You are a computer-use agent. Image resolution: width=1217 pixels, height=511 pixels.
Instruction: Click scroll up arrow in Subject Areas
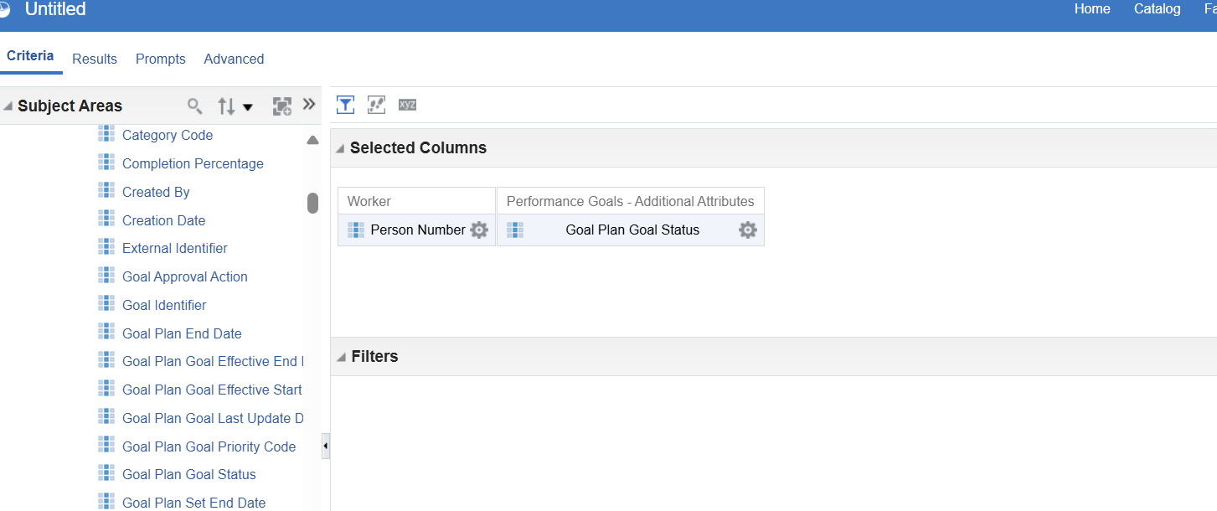tap(312, 140)
